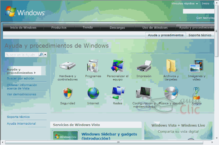Open the Inicio de Windows tab
The width and height of the screenshot is (219, 145).
pos(23,27)
